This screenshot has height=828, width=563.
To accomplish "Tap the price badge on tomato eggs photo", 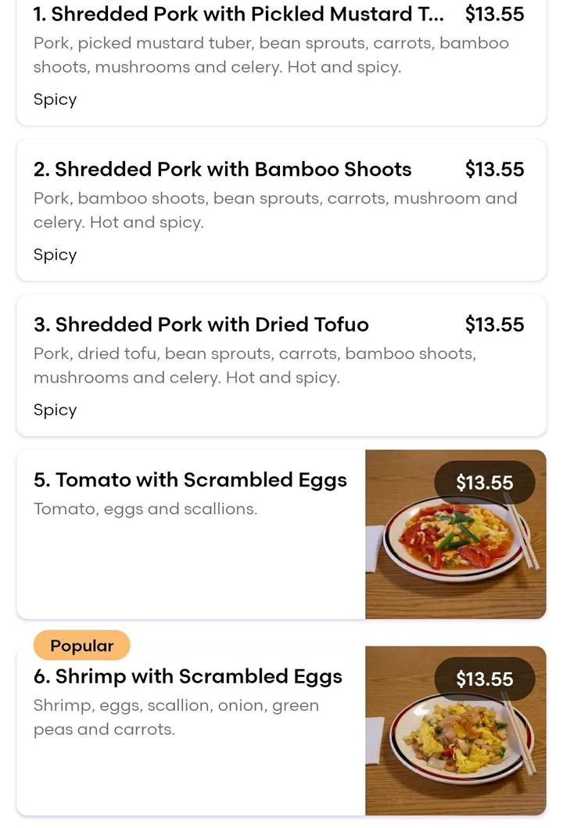I will coord(484,482).
